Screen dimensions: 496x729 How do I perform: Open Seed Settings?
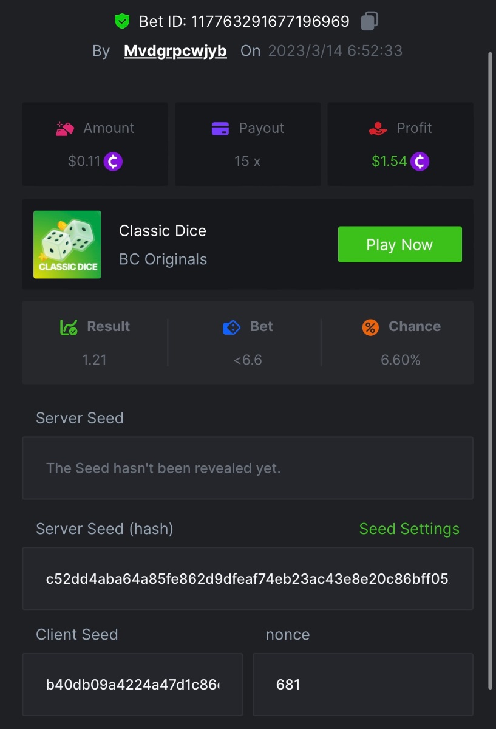click(x=409, y=529)
